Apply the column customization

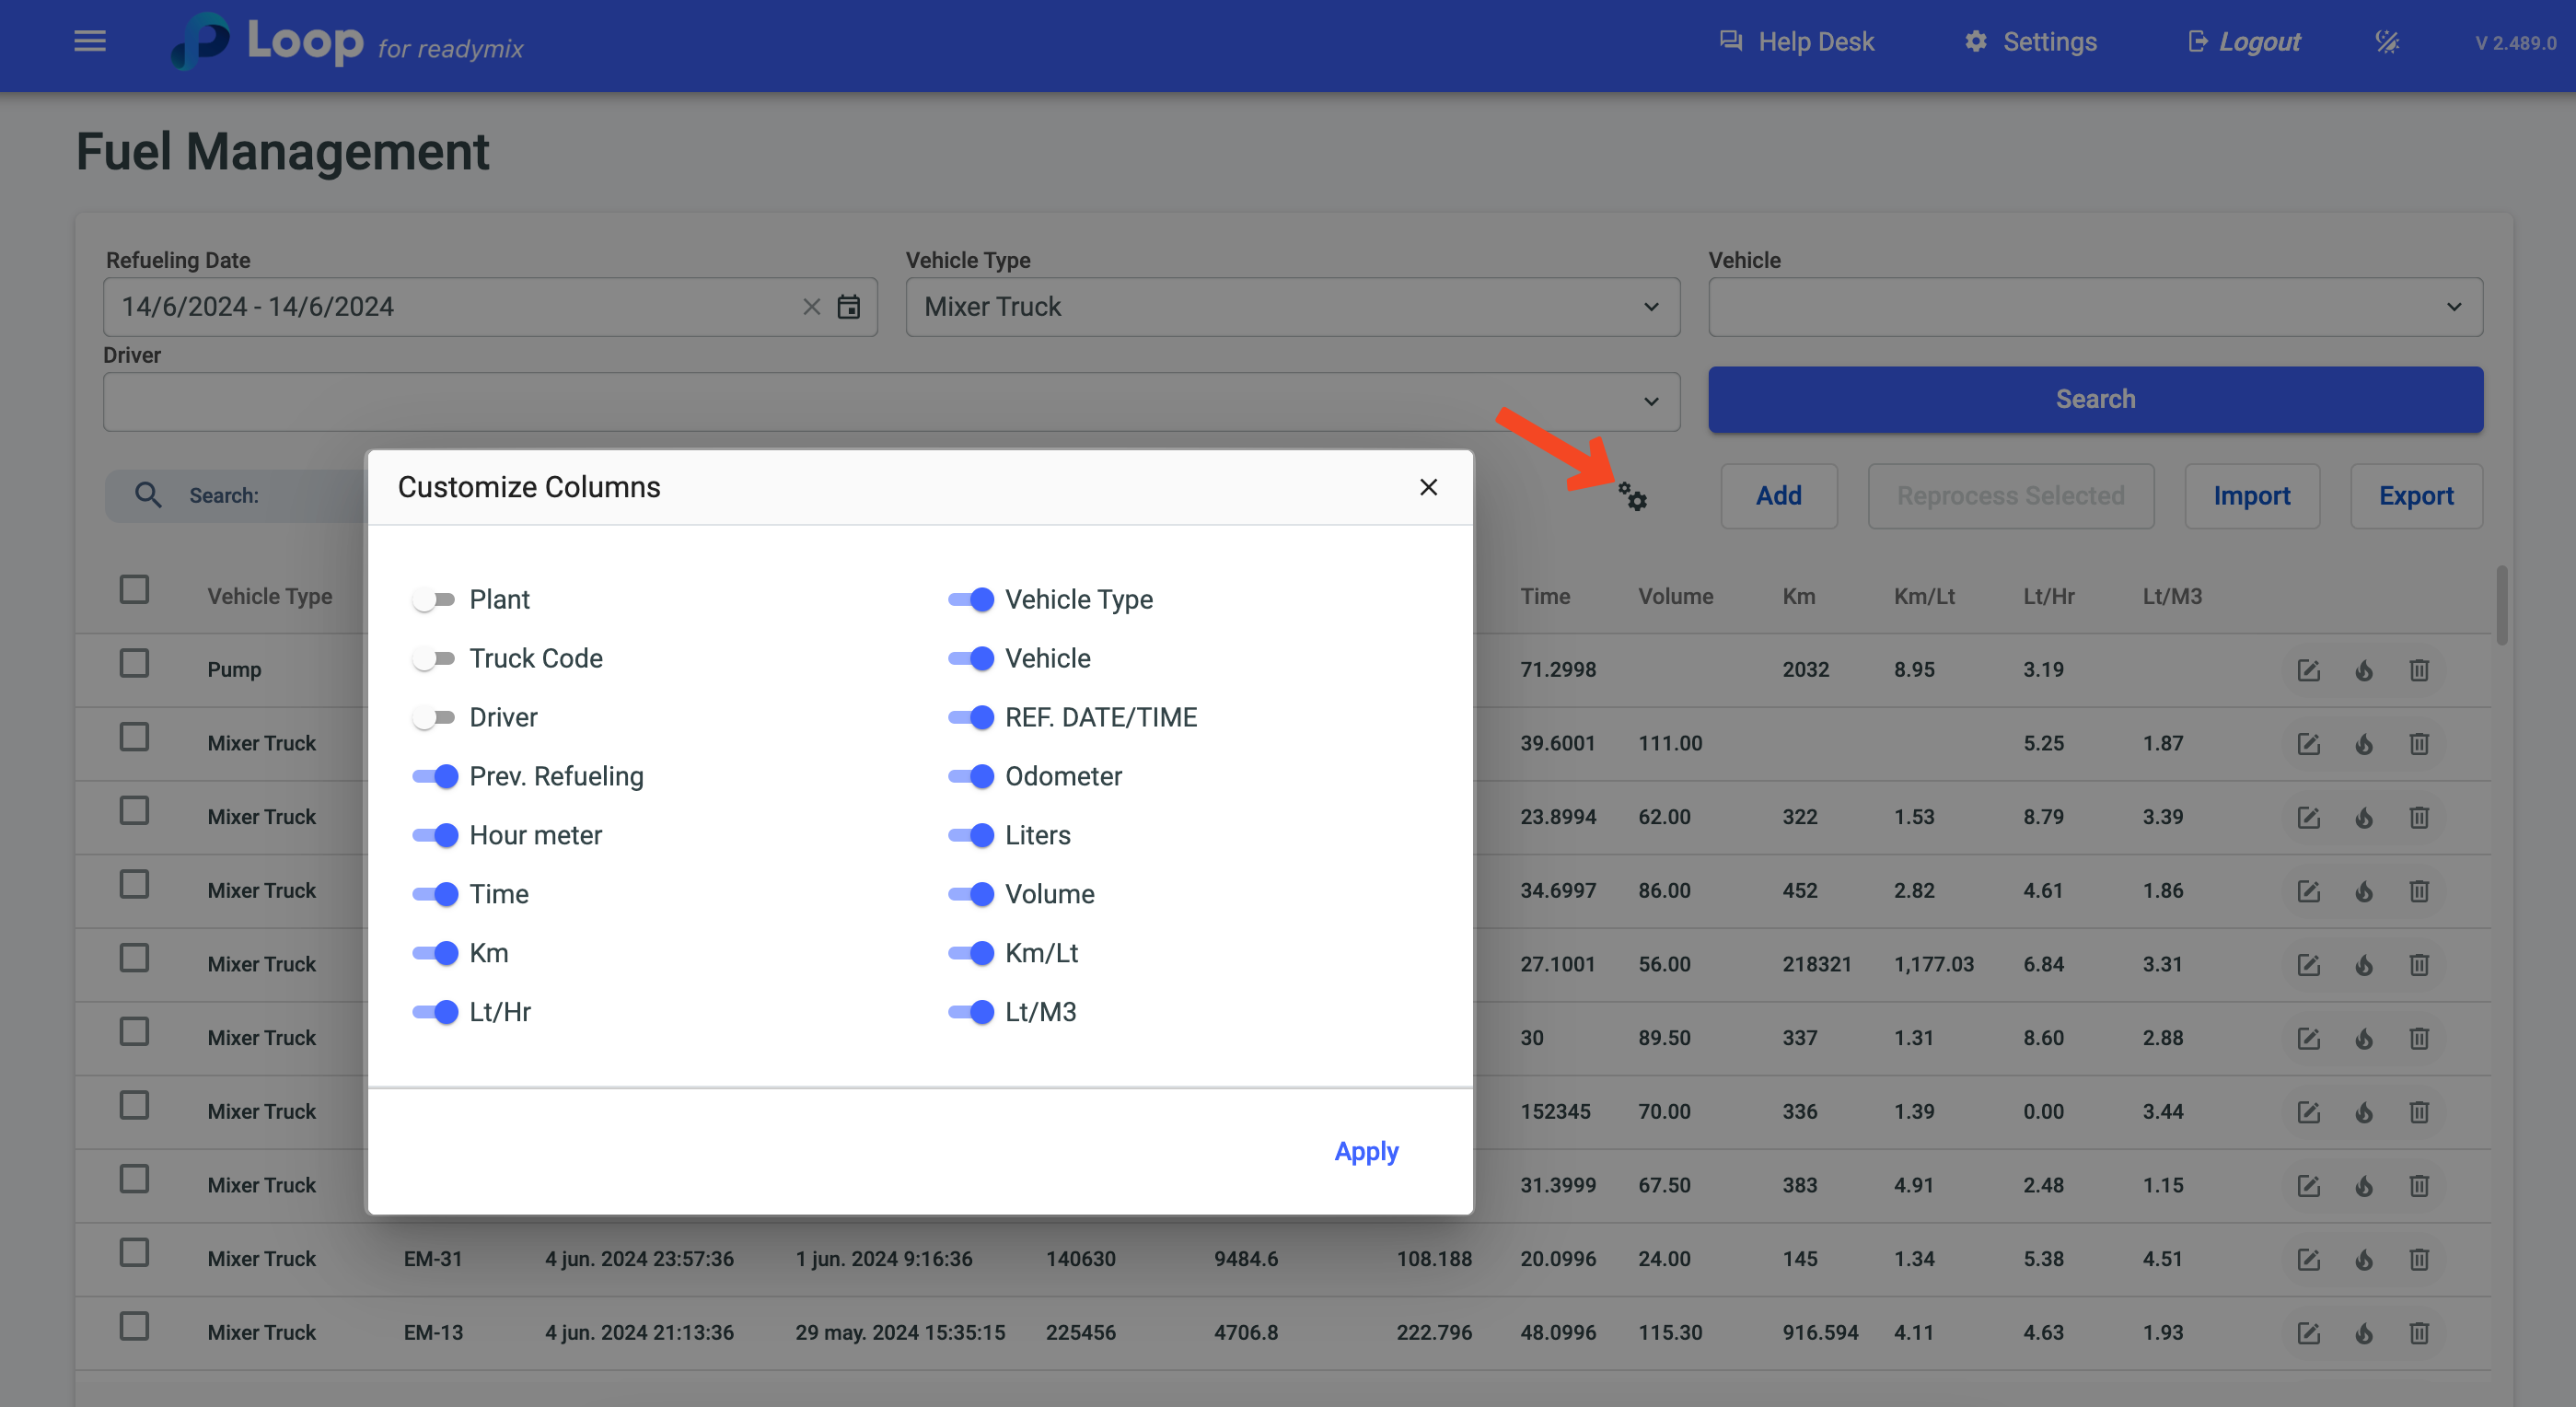coord(1366,1151)
